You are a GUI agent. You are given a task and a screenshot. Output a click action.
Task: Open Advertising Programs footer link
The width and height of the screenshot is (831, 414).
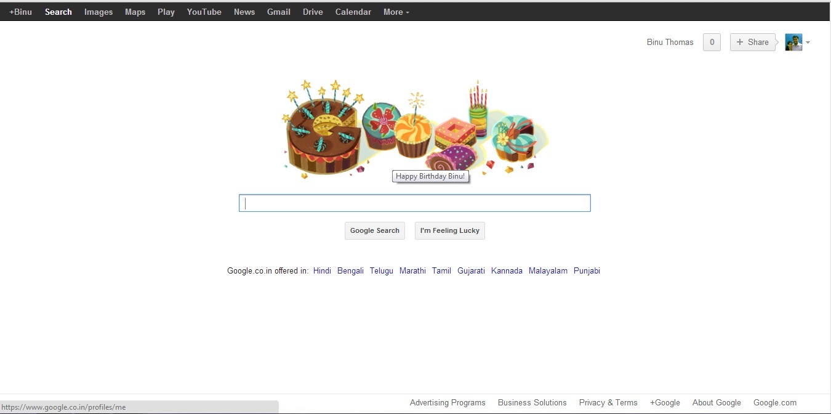[448, 402]
